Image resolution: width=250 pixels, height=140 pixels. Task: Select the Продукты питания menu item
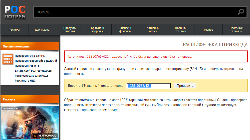(70, 30)
